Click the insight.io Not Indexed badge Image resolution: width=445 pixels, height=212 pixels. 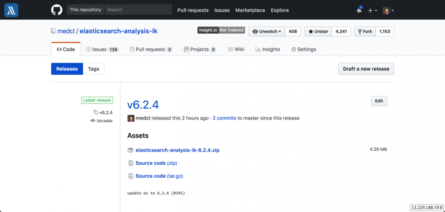pos(221,30)
